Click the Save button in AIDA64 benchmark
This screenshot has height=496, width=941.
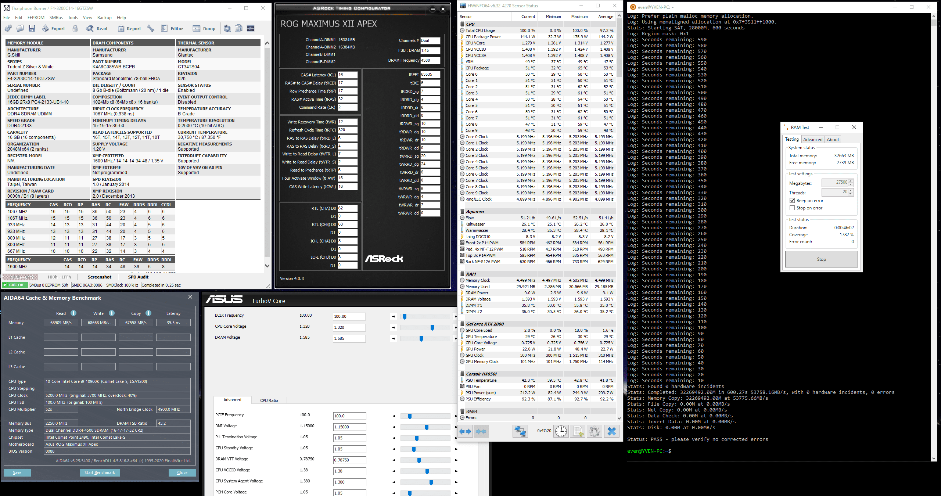17,472
